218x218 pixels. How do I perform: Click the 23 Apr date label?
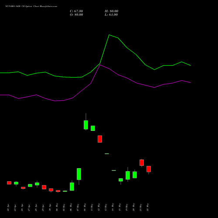pos(15,208)
